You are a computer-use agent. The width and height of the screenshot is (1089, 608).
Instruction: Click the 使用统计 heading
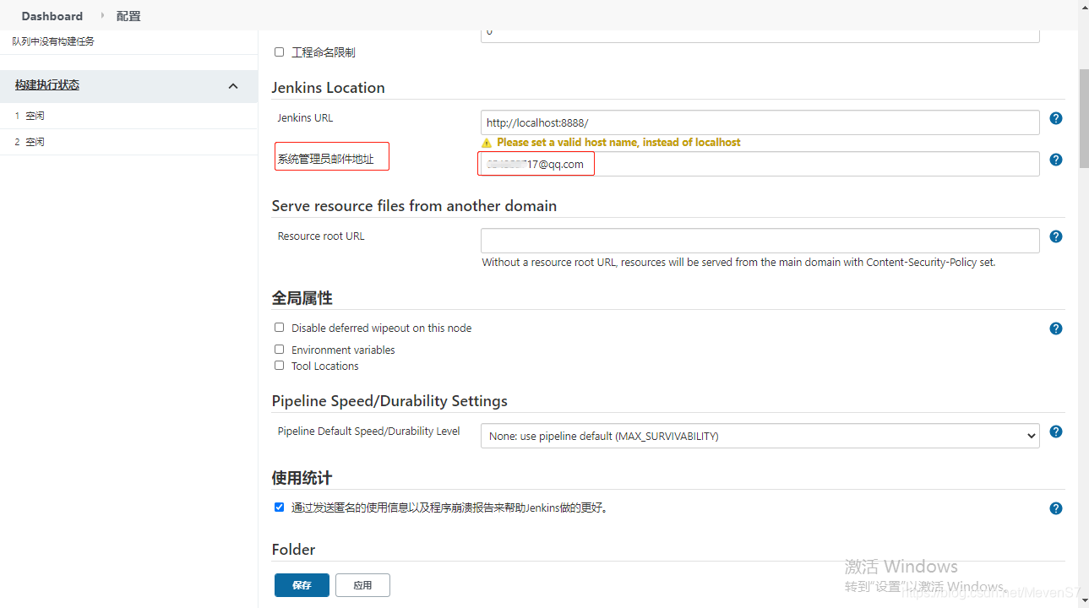click(x=302, y=478)
